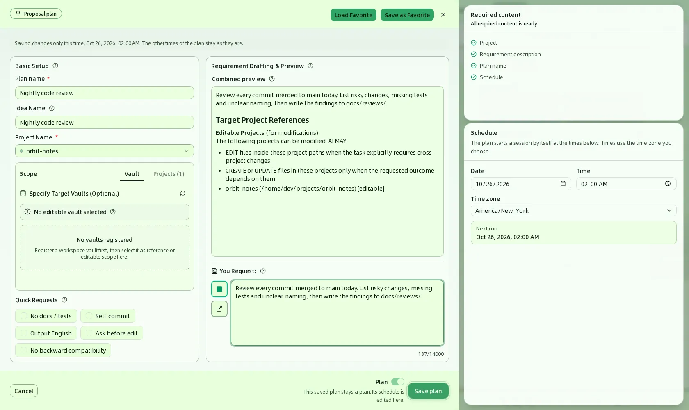The width and height of the screenshot is (689, 410).
Task: Open the clock picker in Time field
Action: pos(668,184)
